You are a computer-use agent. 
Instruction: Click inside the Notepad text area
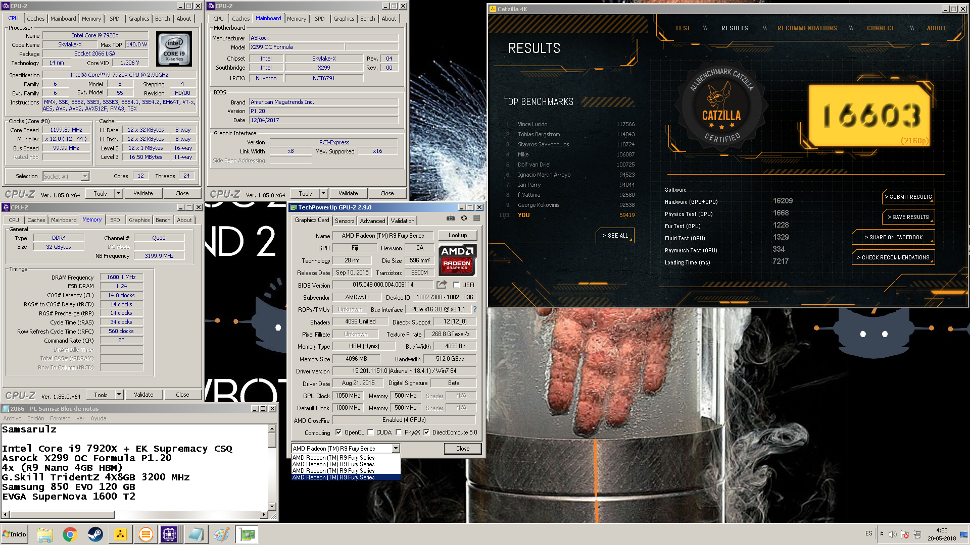(134, 467)
